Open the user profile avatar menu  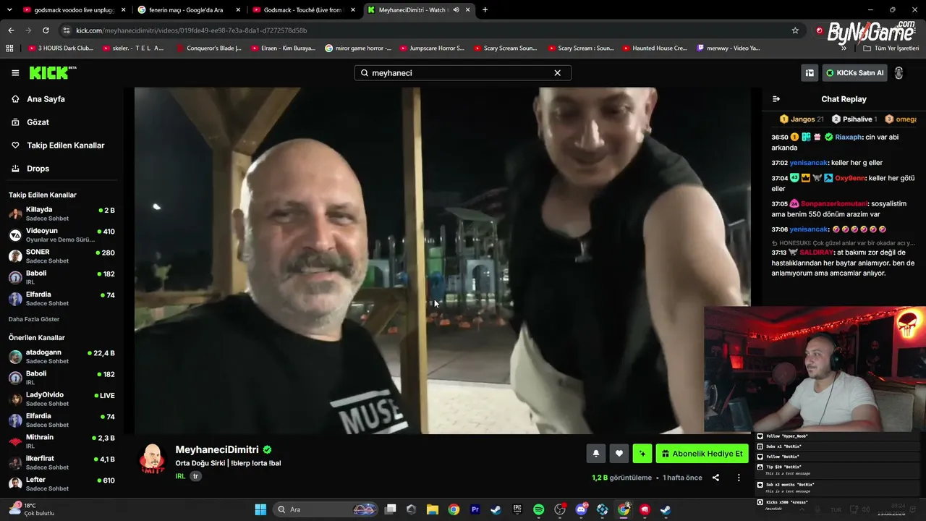click(x=899, y=73)
